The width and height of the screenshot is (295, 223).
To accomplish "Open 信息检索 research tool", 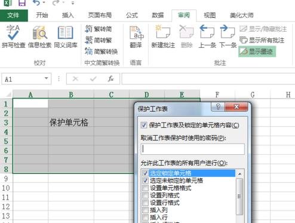I will click(x=39, y=36).
